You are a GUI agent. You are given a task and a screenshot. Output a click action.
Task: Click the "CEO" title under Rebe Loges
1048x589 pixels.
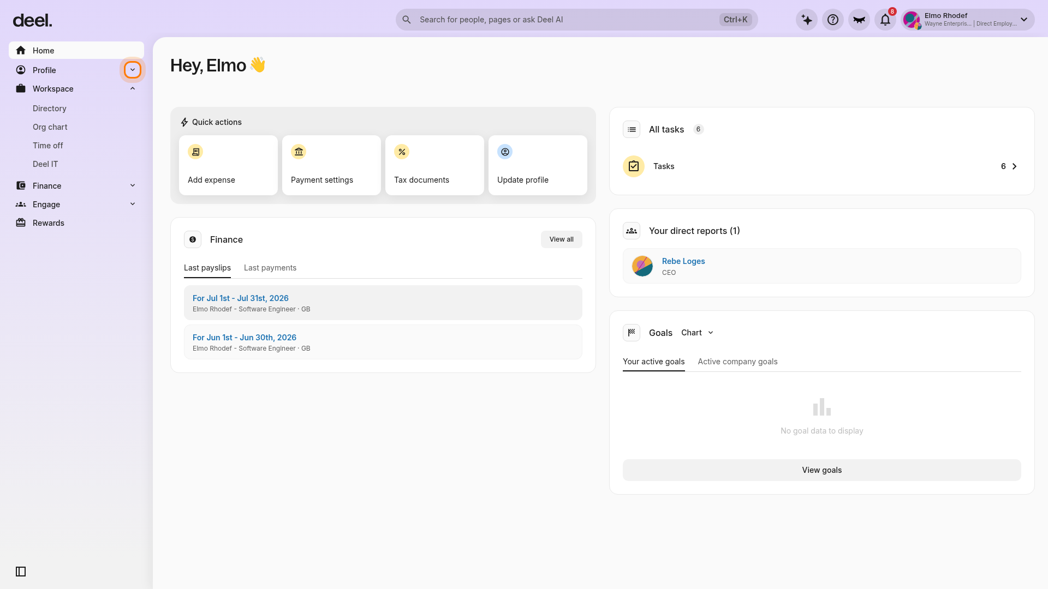click(x=669, y=273)
